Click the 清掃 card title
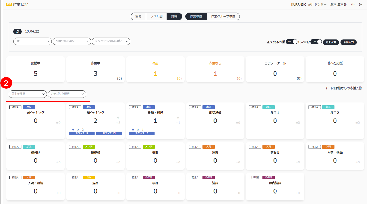 click(x=215, y=183)
